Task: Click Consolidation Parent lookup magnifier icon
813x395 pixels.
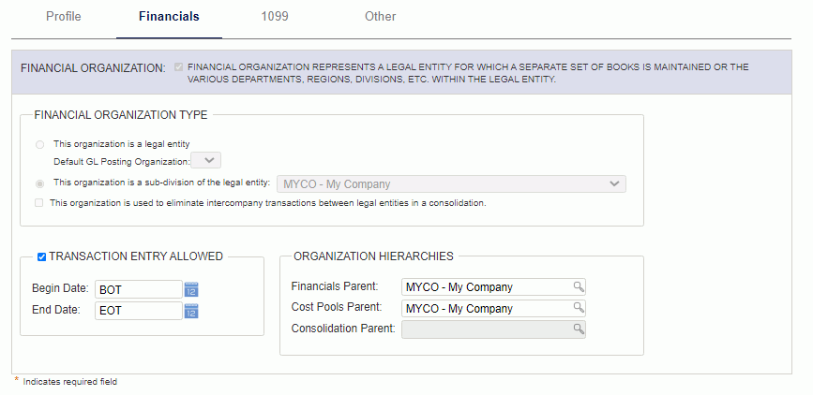Action: coord(579,329)
